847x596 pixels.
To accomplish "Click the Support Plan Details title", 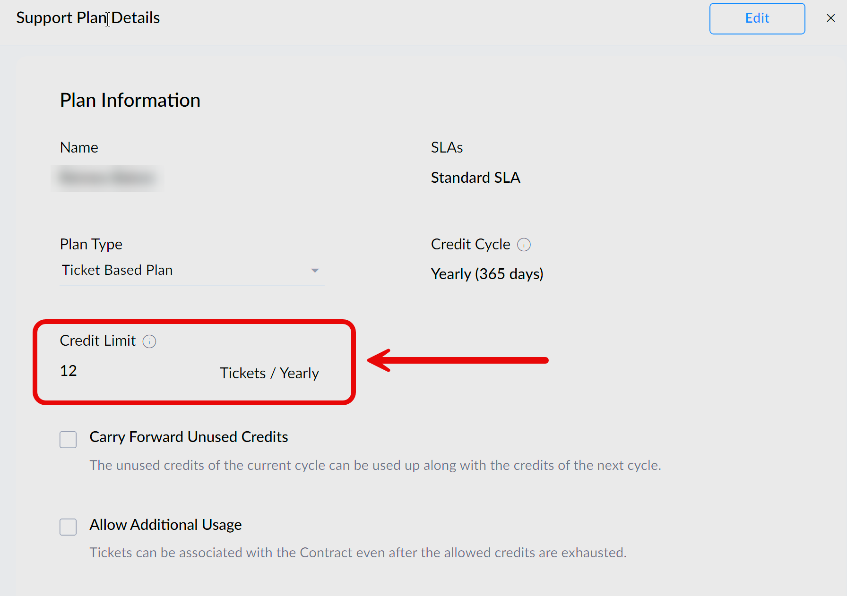I will 88,18.
